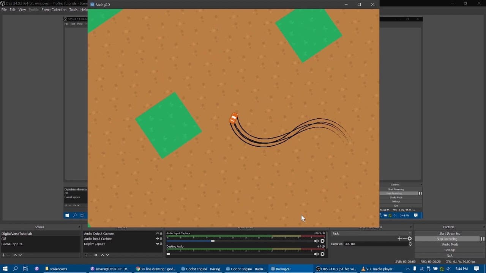Mute Desktop Audio via its speaker icon
This screenshot has width=486, height=273.
pos(316,254)
